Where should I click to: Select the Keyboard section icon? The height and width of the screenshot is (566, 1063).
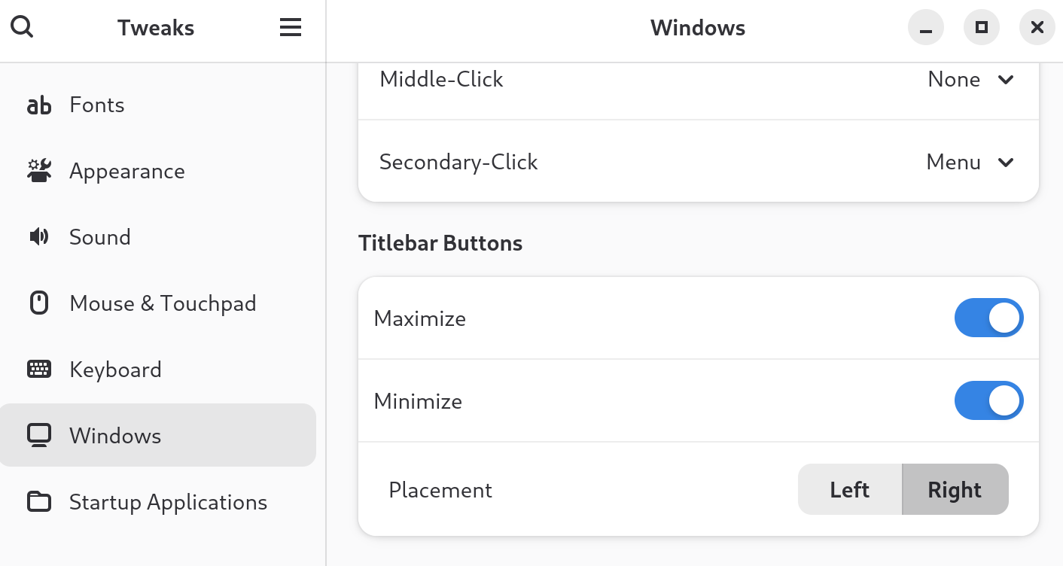(38, 369)
